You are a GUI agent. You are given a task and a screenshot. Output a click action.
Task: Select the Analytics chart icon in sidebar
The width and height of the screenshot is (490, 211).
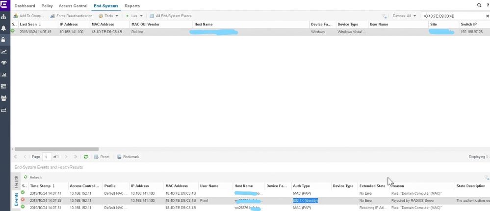click(4, 51)
